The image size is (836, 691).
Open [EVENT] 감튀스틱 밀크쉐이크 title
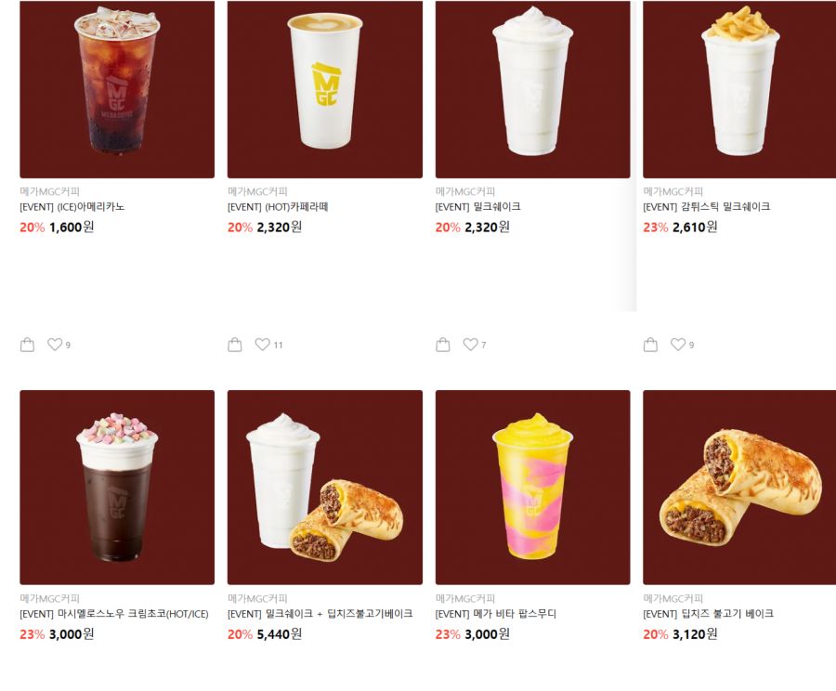707,207
